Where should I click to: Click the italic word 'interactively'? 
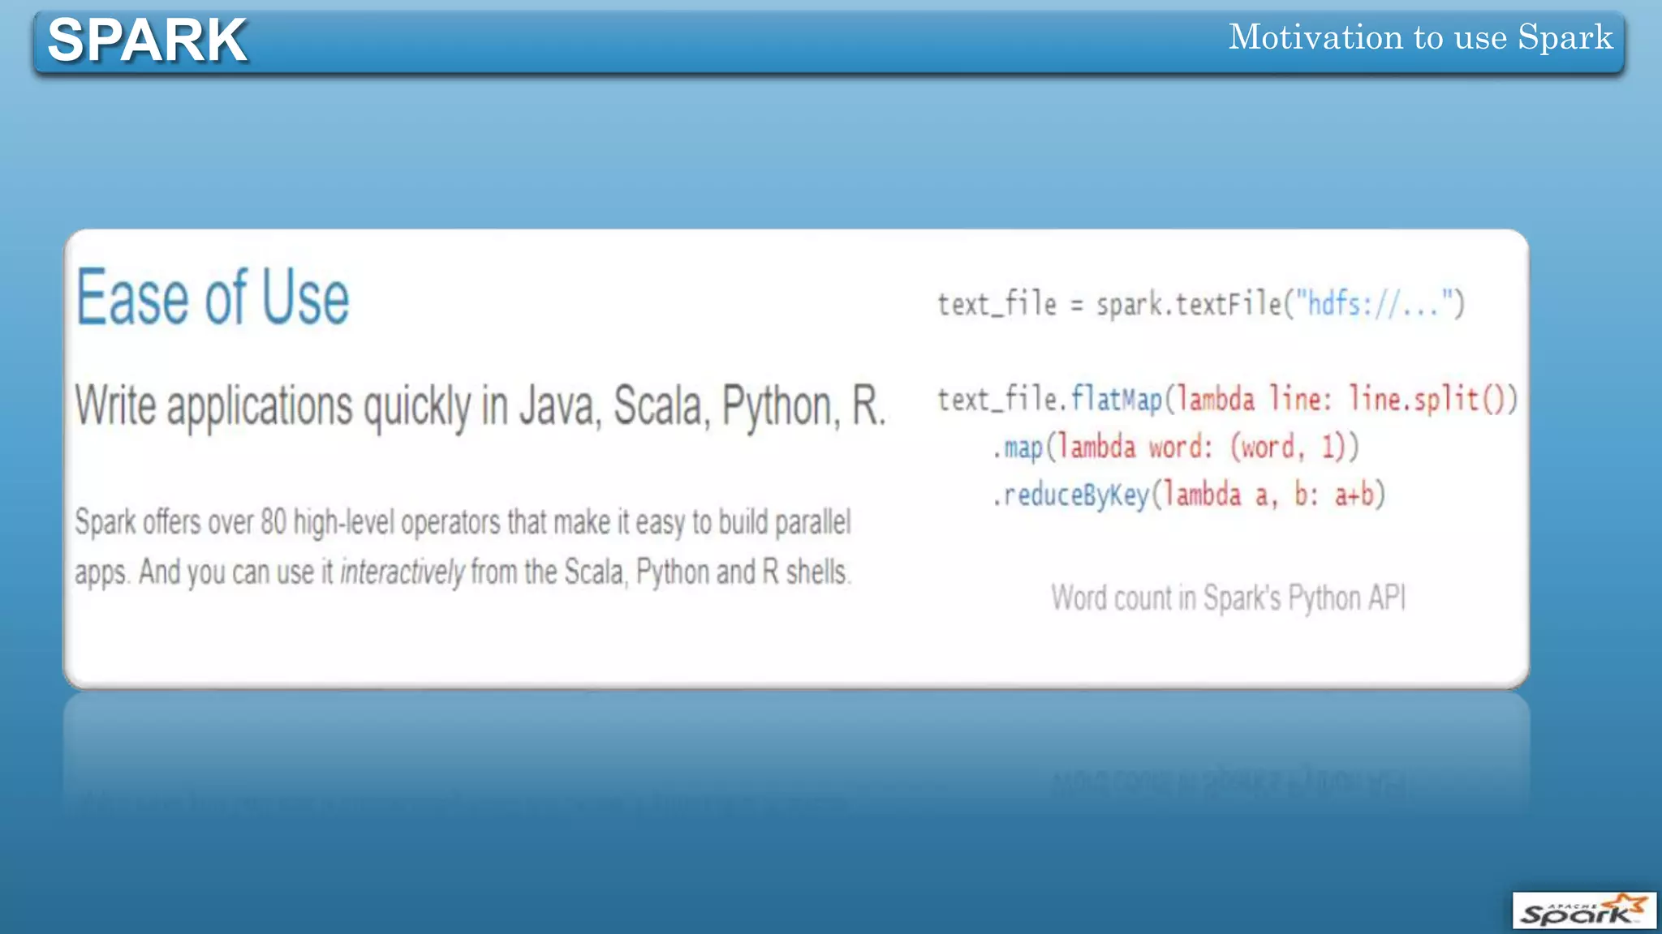402,572
